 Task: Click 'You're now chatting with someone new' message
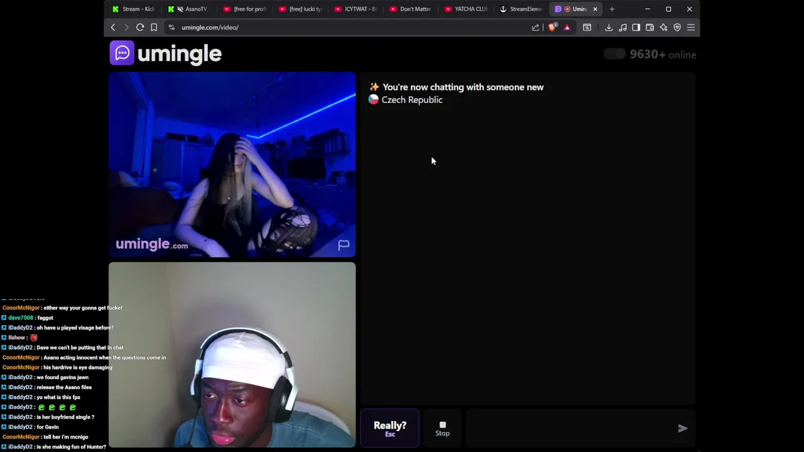[463, 87]
